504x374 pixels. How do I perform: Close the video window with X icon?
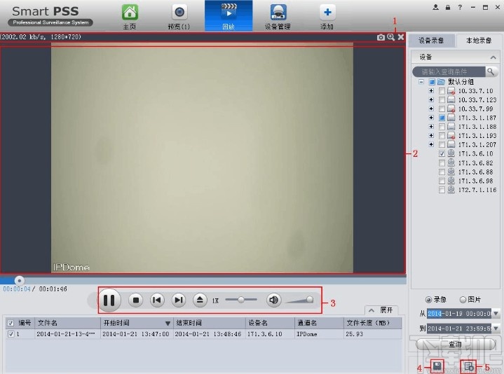click(401, 37)
